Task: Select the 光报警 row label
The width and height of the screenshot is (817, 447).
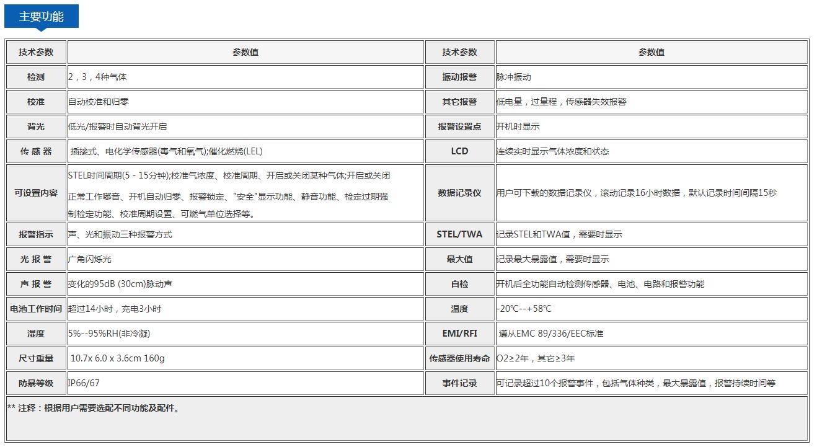Action: pos(35,259)
